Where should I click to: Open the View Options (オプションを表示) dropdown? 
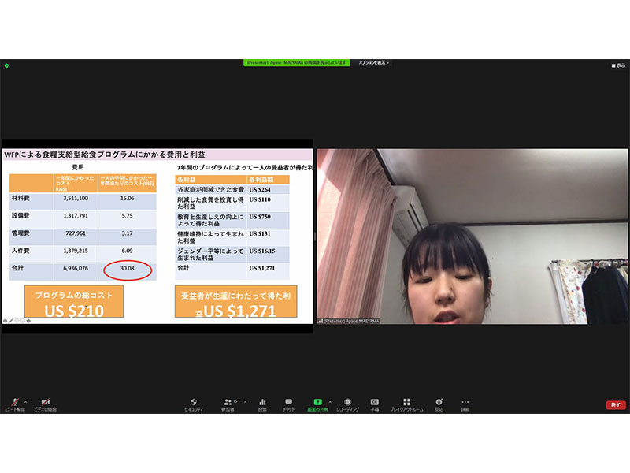point(374,62)
